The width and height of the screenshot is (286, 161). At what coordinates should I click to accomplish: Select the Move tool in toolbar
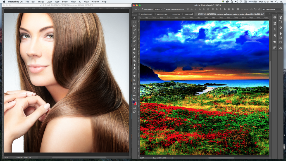tap(134, 18)
